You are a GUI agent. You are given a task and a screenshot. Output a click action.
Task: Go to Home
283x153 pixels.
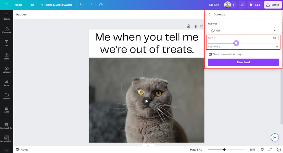pyautogui.click(x=19, y=5)
